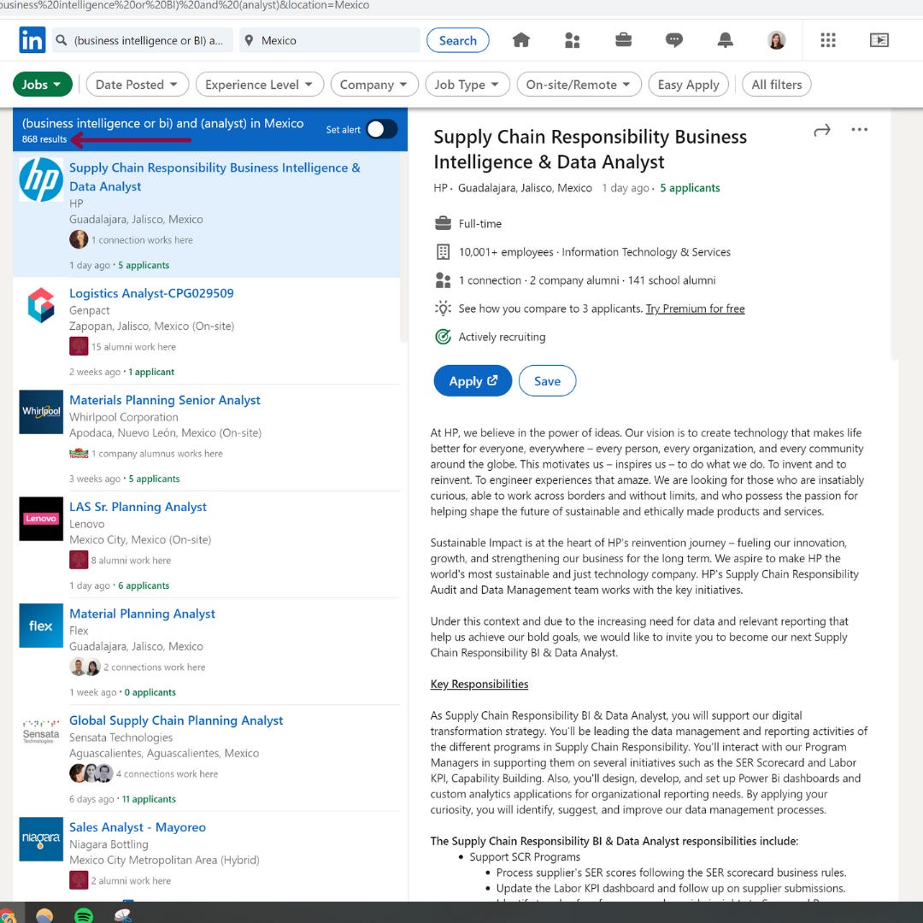Screen dimensions: 923x923
Task: Save this job
Action: pyautogui.click(x=547, y=381)
